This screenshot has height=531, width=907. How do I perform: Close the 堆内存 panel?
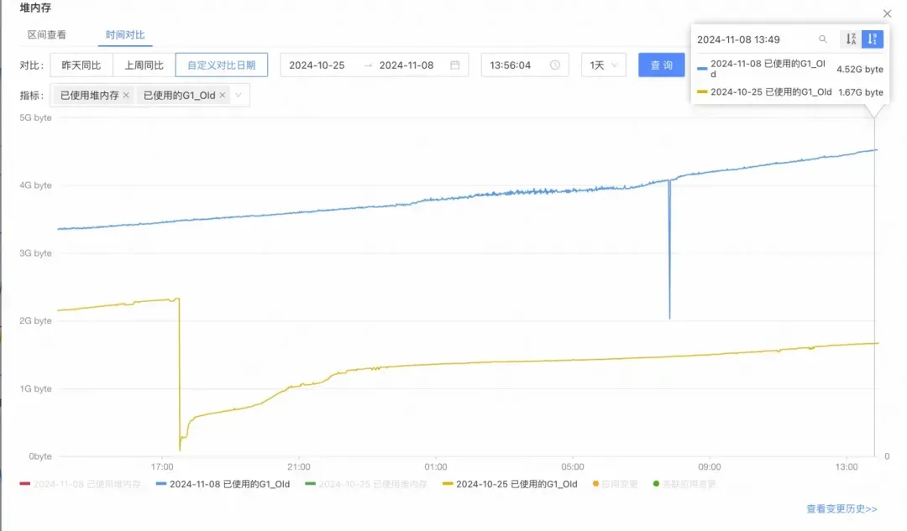tap(888, 13)
